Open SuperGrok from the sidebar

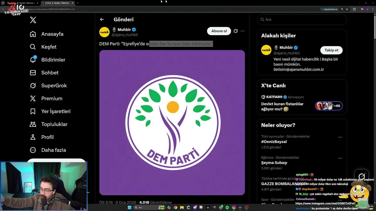tap(48, 86)
